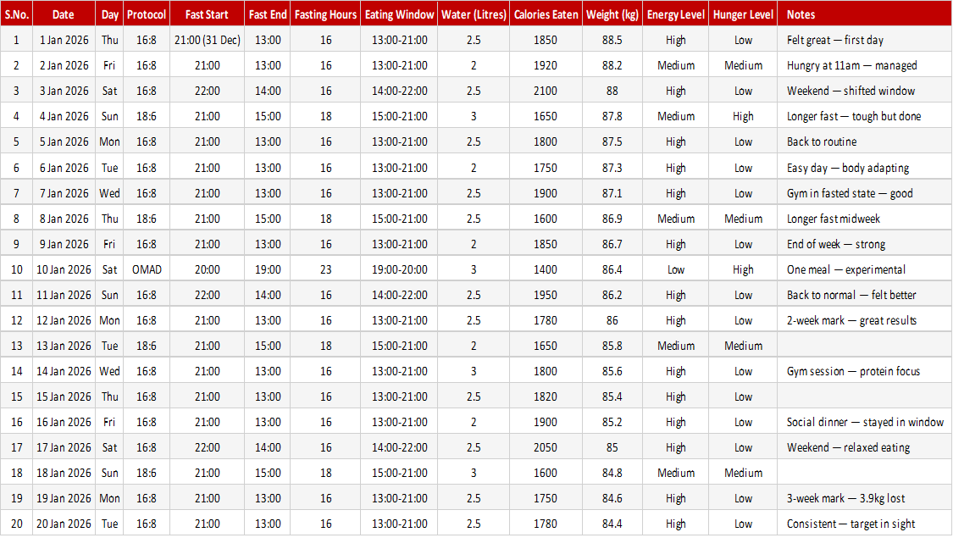Click the Notes column header
Viewport: 953px width, 560px height.
click(x=864, y=14)
